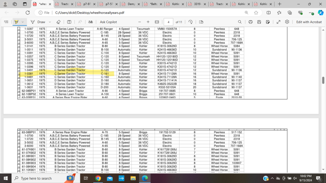326x183 pixels.
Task: Rotate the PDF page
Action: click(x=190, y=22)
